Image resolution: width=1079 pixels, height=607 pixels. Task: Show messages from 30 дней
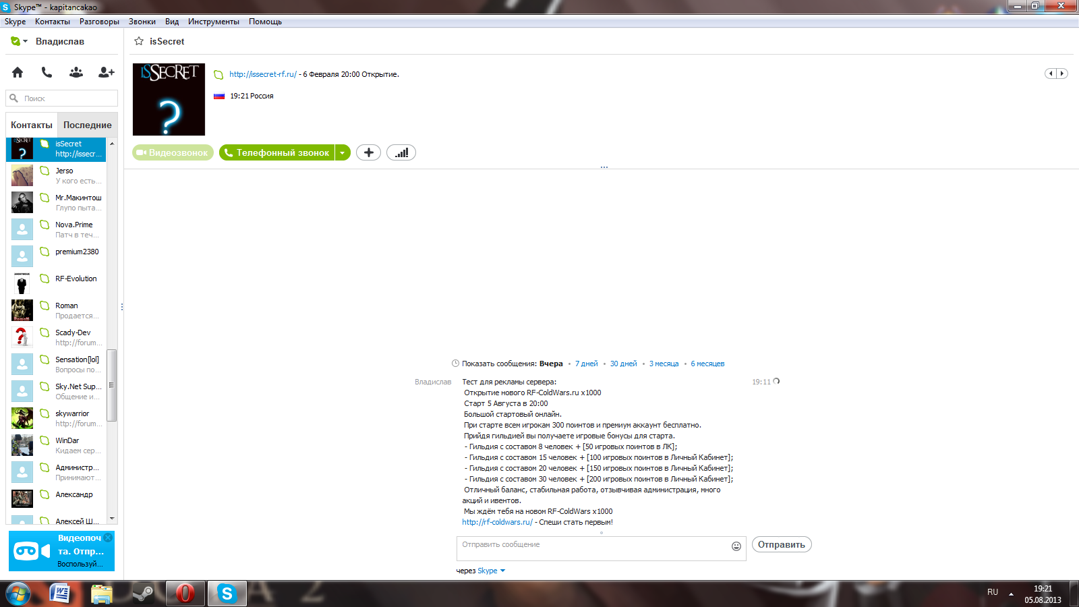(624, 364)
